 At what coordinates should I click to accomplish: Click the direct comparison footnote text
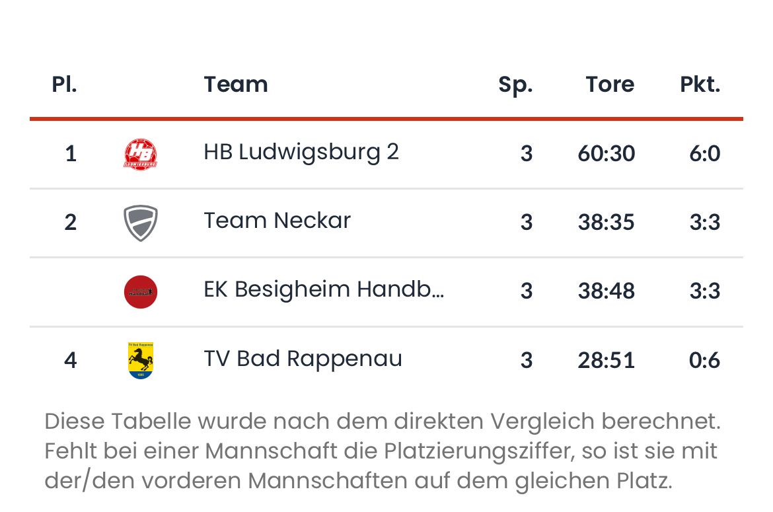tap(382, 451)
